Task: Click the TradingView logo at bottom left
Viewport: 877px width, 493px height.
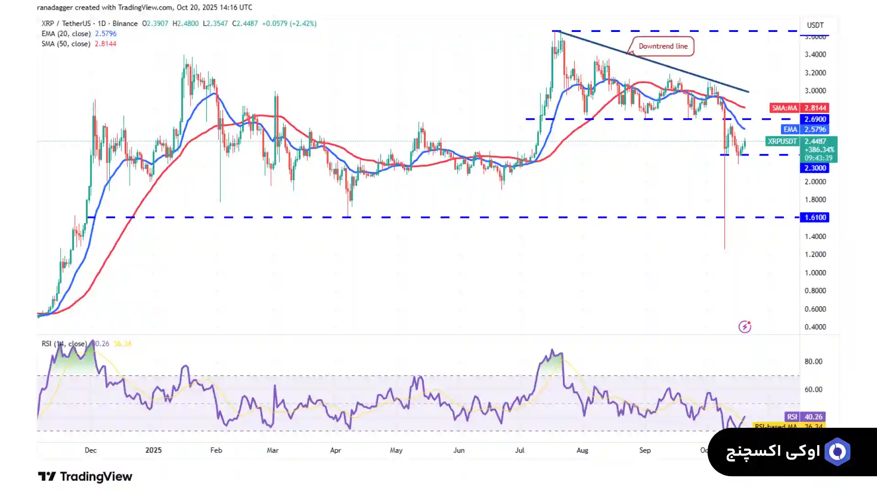Action: pos(85,477)
